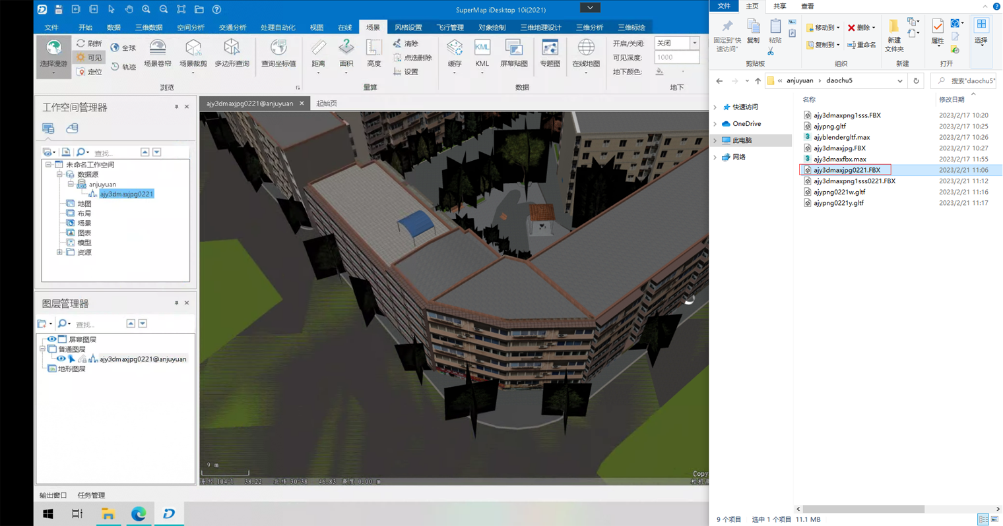Click 输出窗口 at the bottom panel

pos(53,495)
